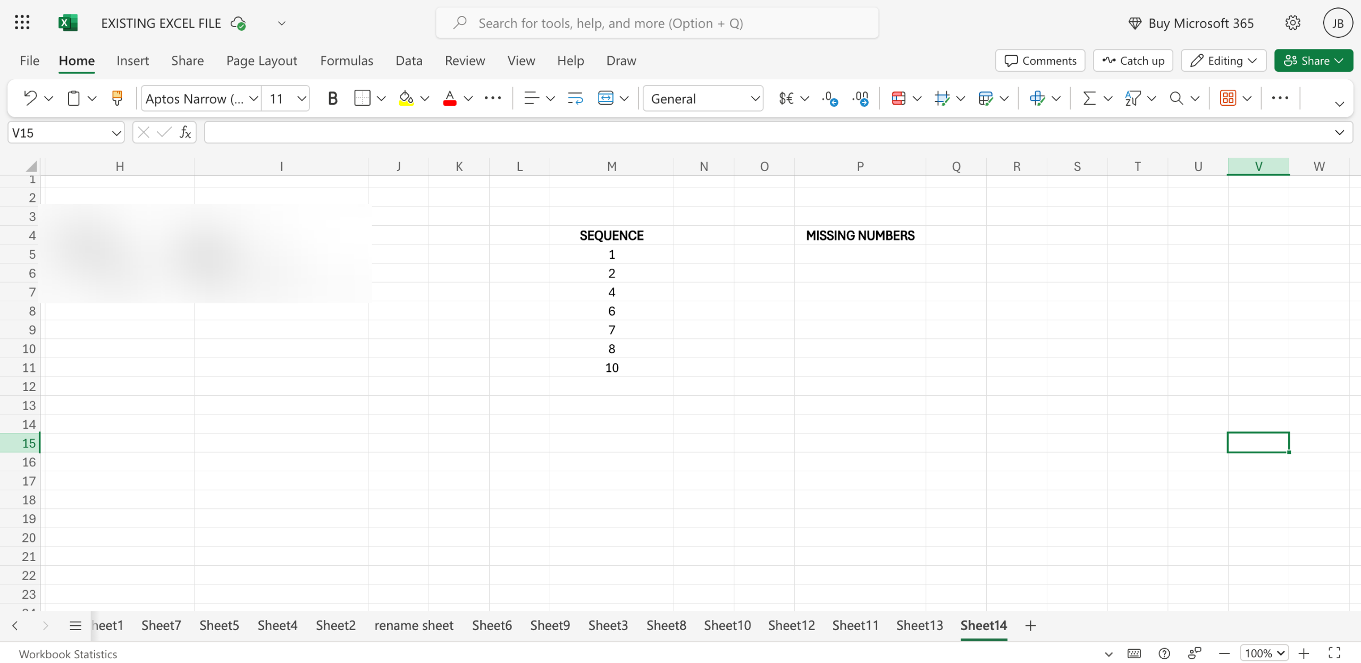Apply the yellow fill color swatch
1361x663 pixels.
pos(406,98)
